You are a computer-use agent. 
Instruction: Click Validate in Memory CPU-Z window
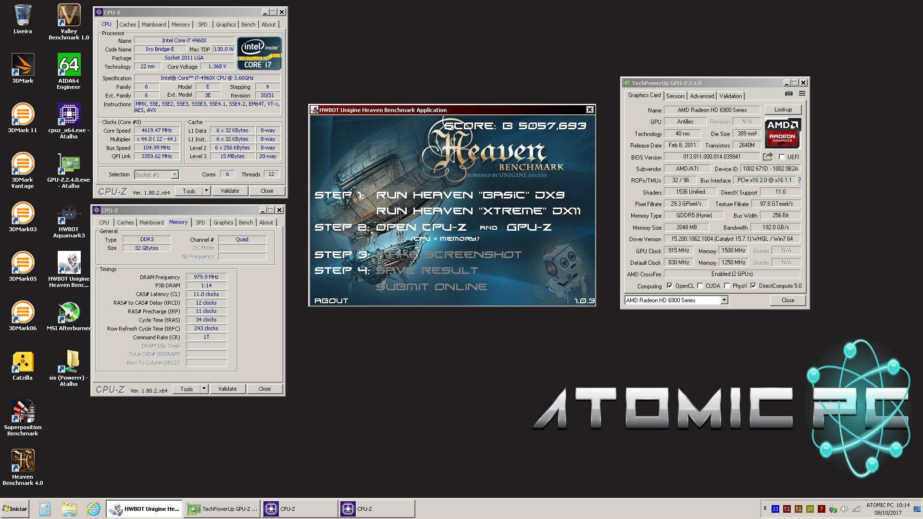click(227, 389)
